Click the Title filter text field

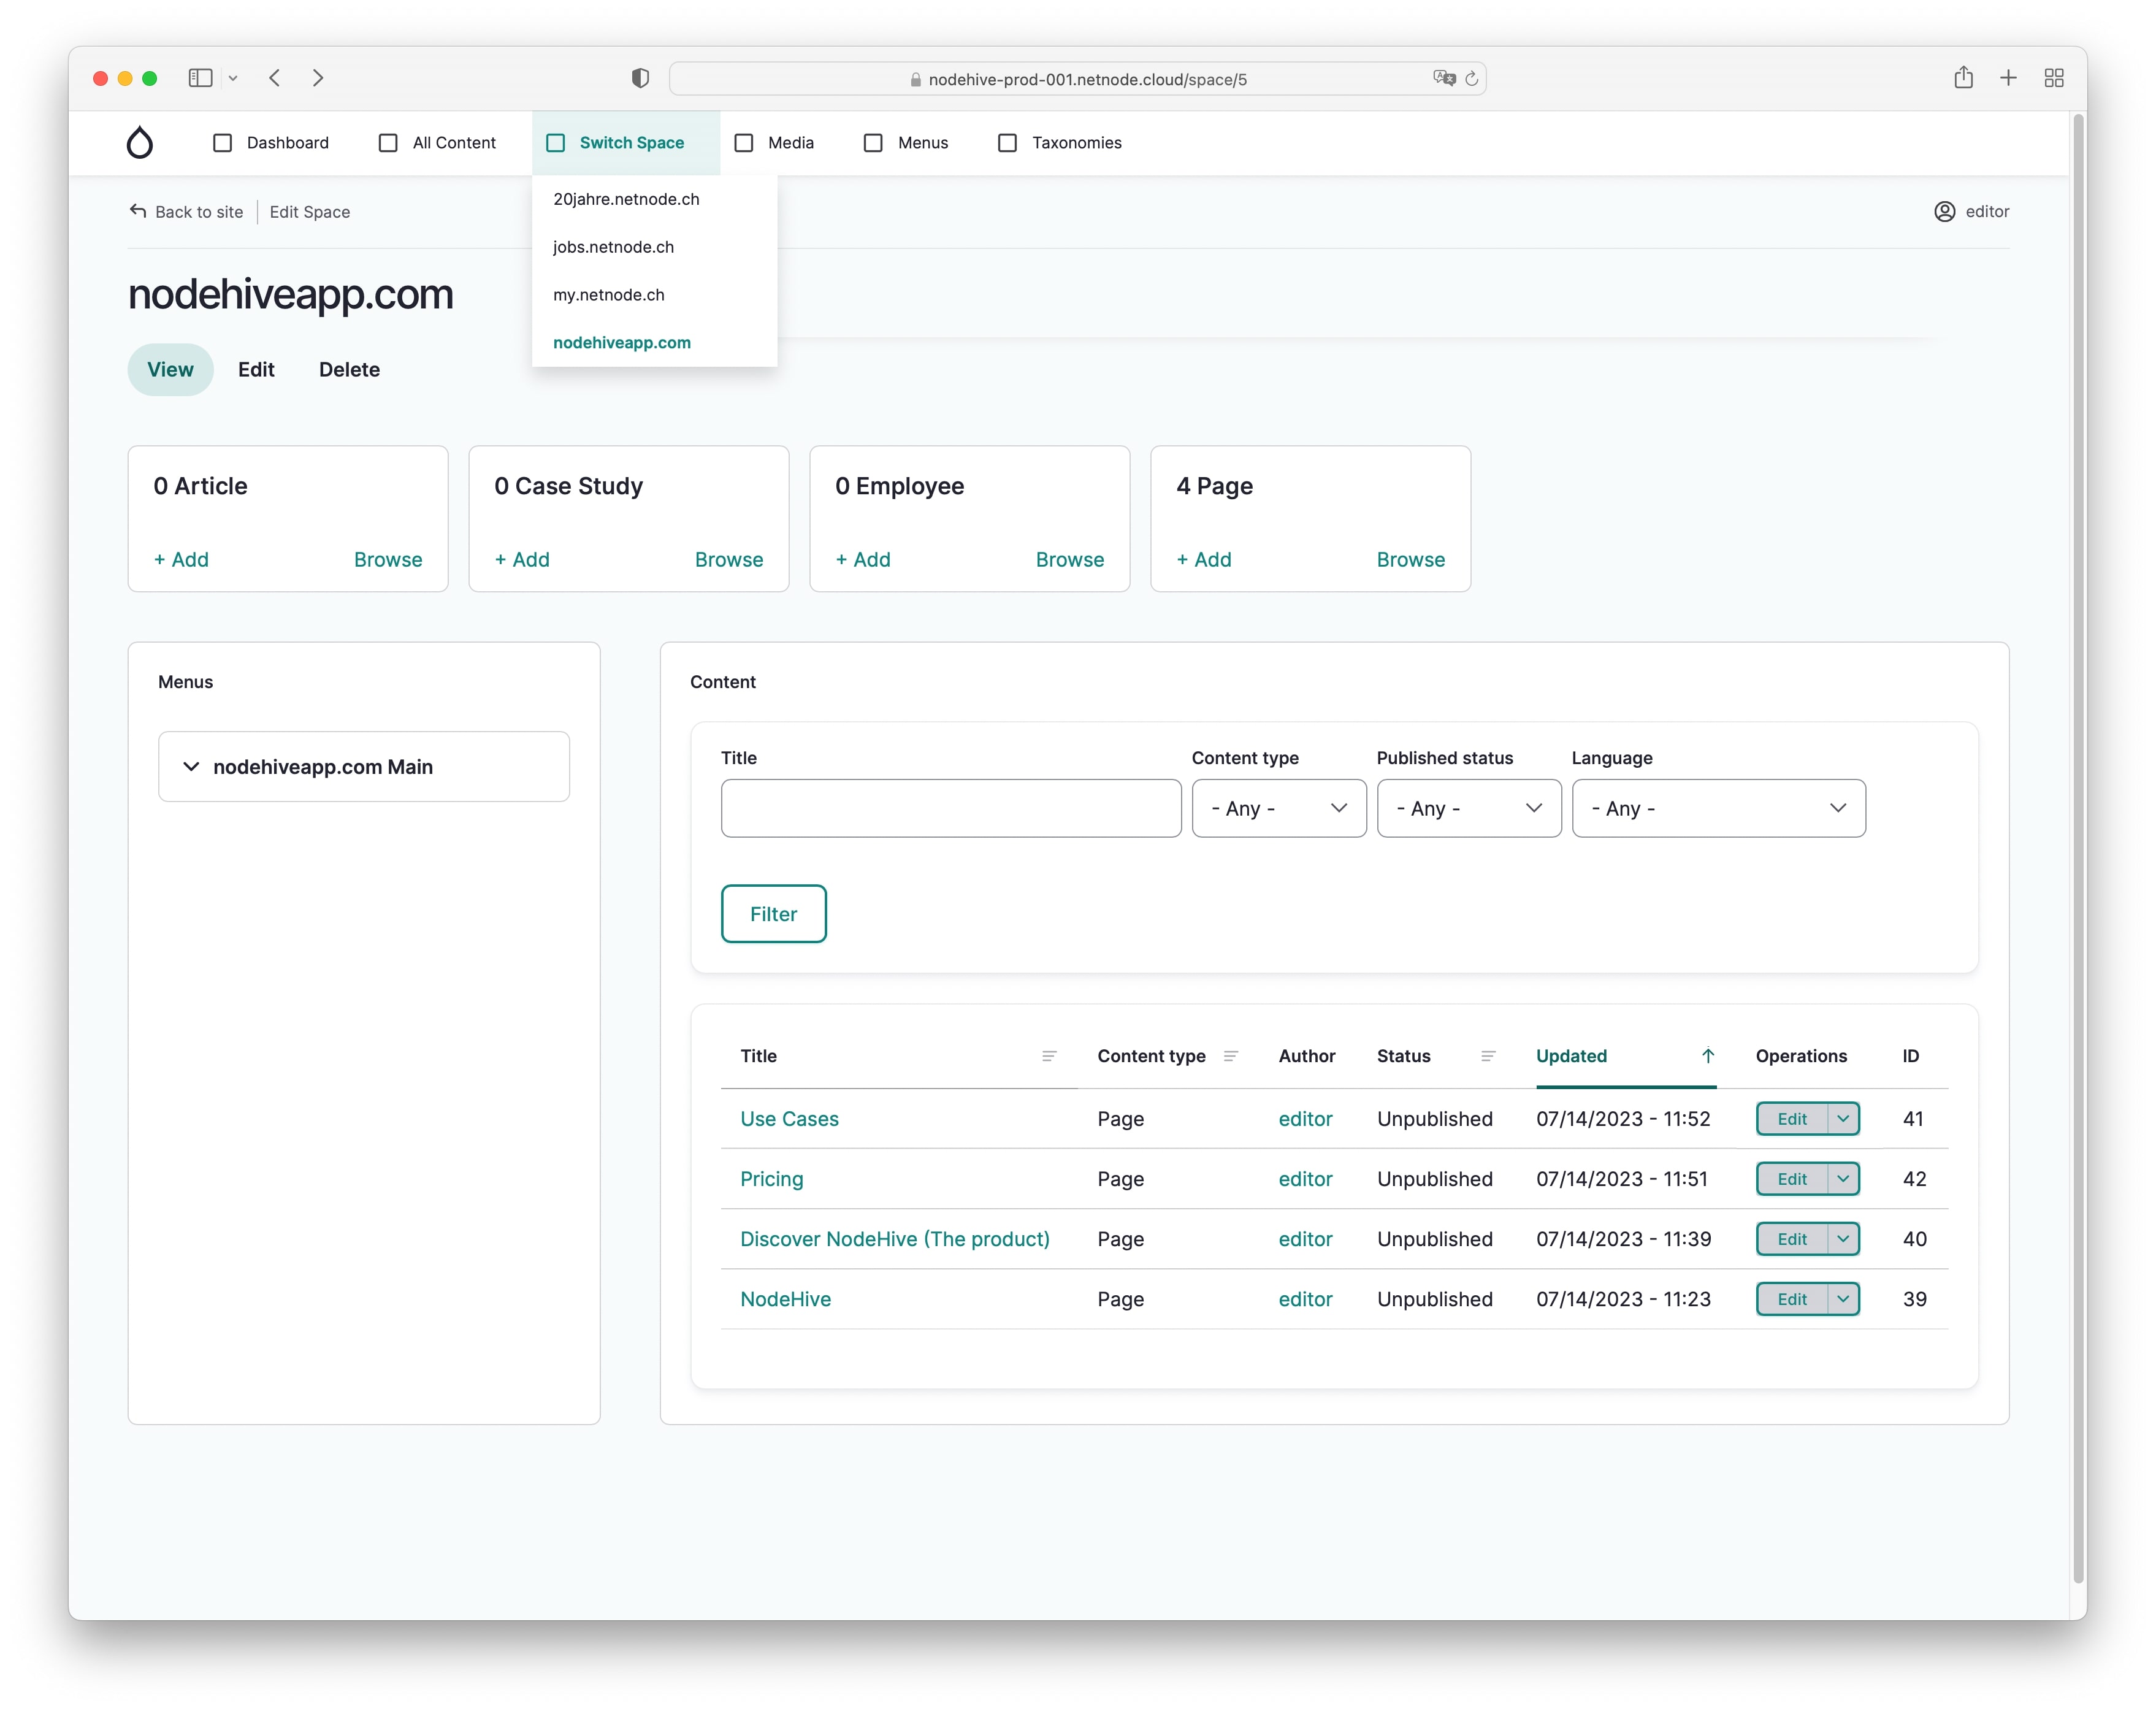[950, 808]
